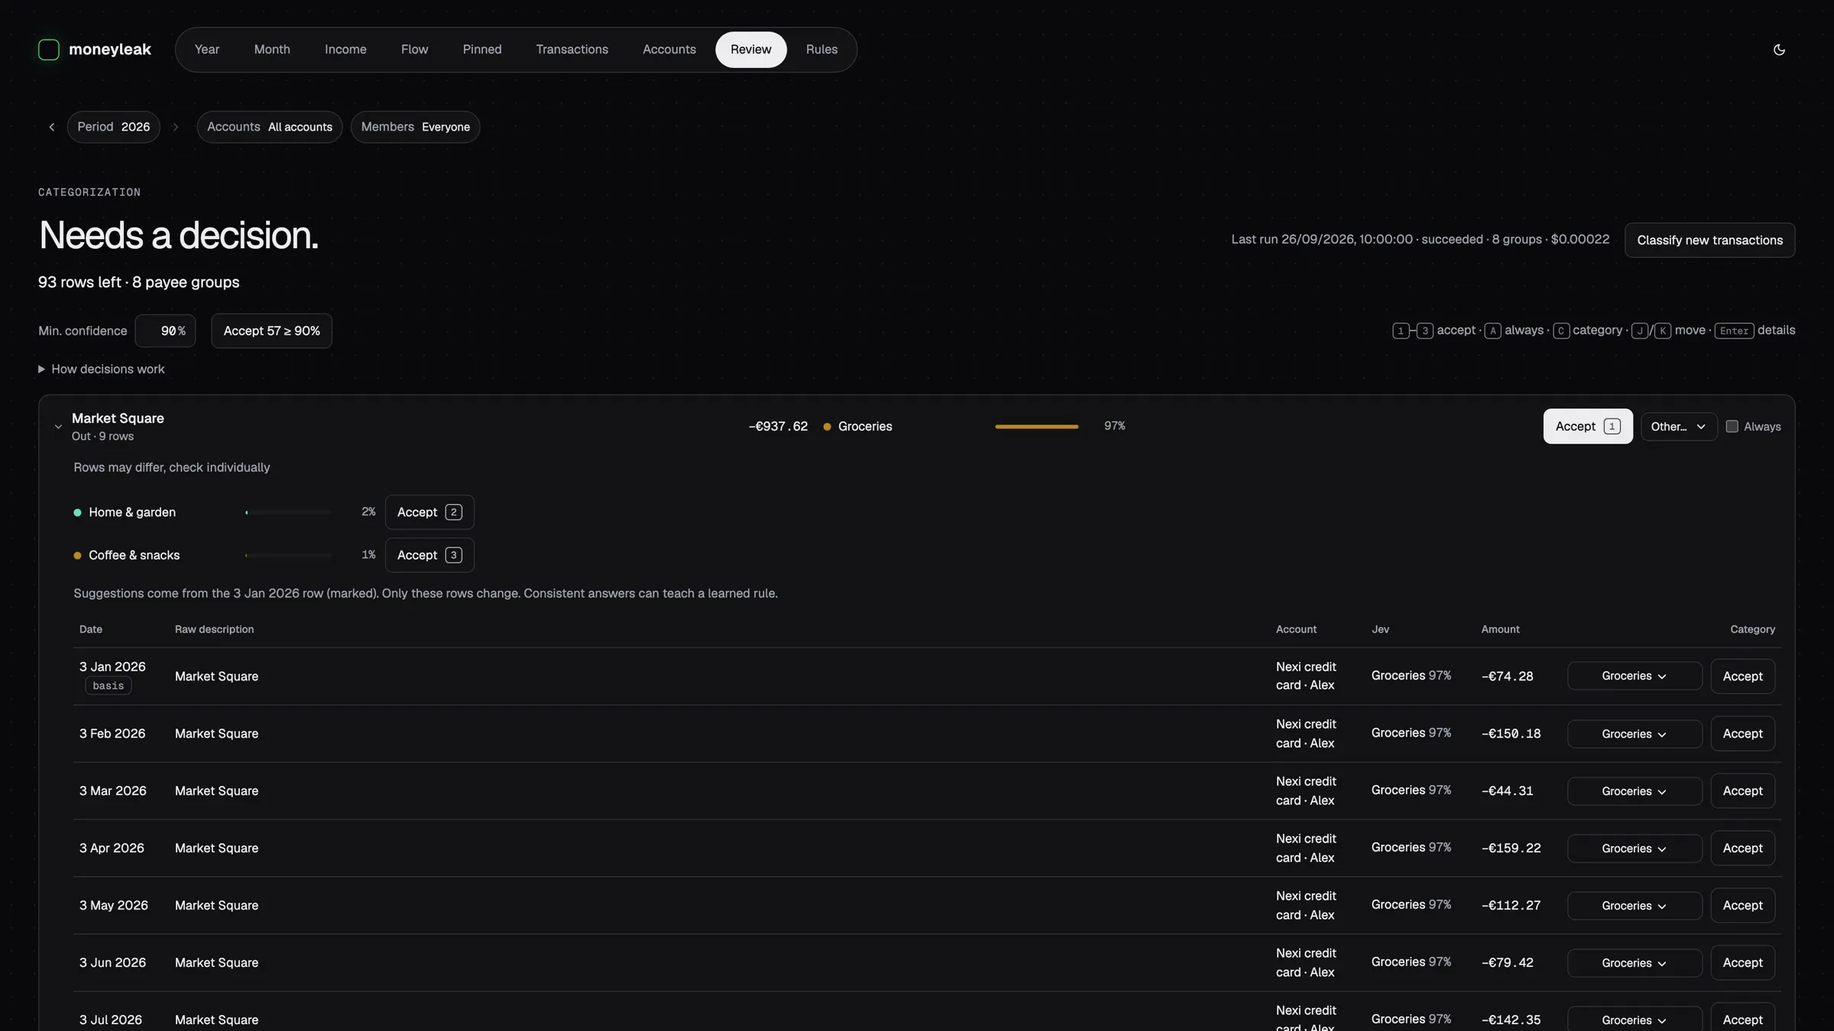Click the Home & garden green dot
Viewport: 1834px width, 1031px height.
pos(77,512)
